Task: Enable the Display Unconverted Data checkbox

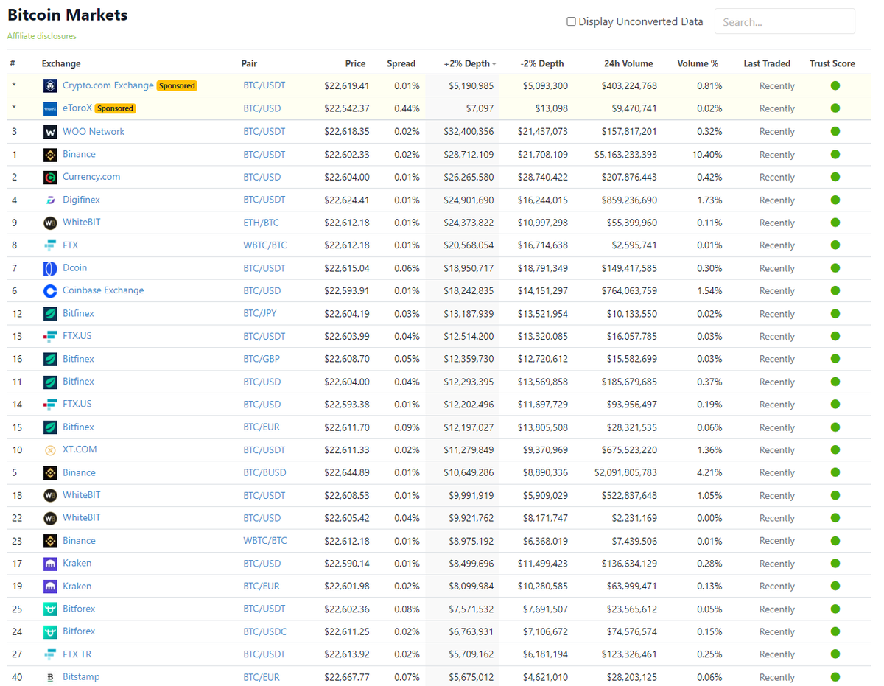Action: (x=571, y=21)
